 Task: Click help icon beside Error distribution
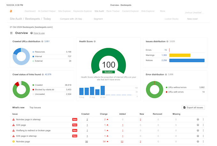point(166,74)
